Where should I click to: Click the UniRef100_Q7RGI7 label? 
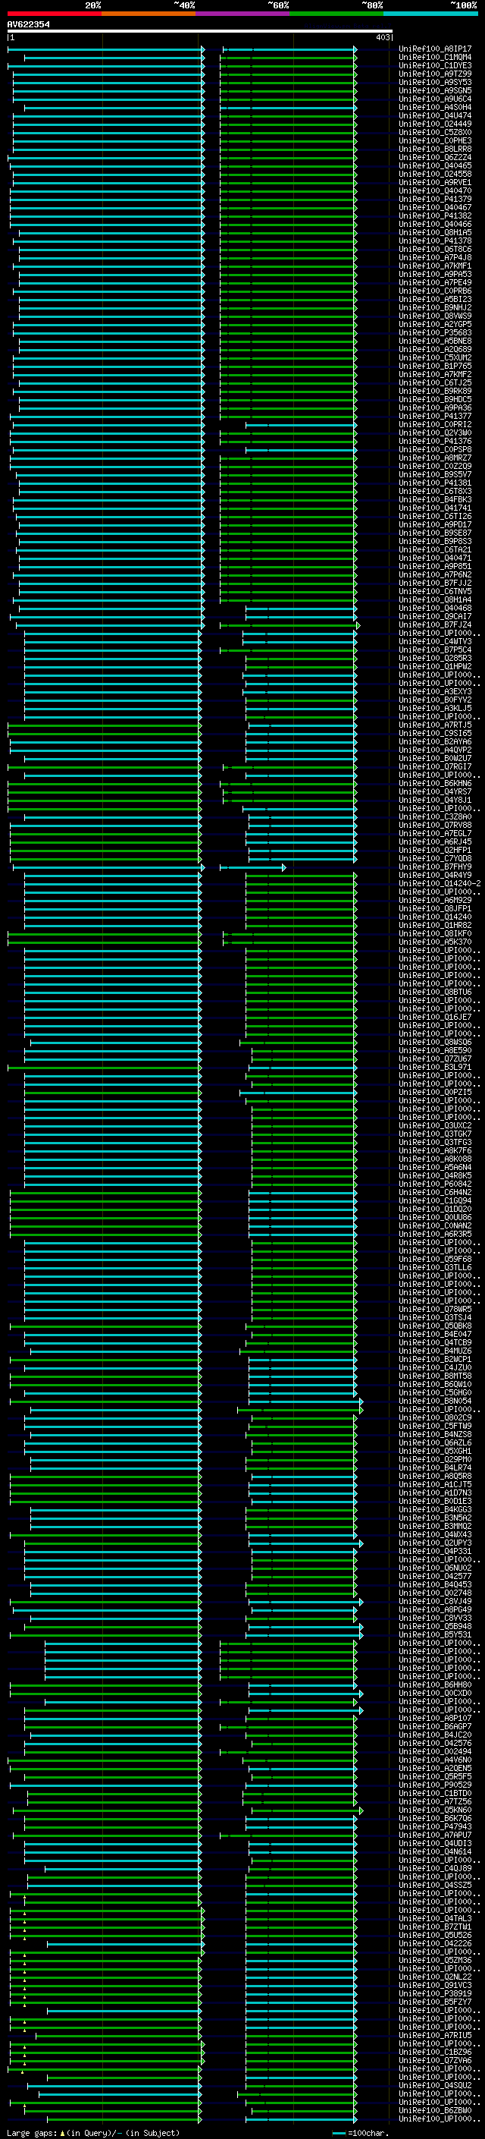point(435,766)
